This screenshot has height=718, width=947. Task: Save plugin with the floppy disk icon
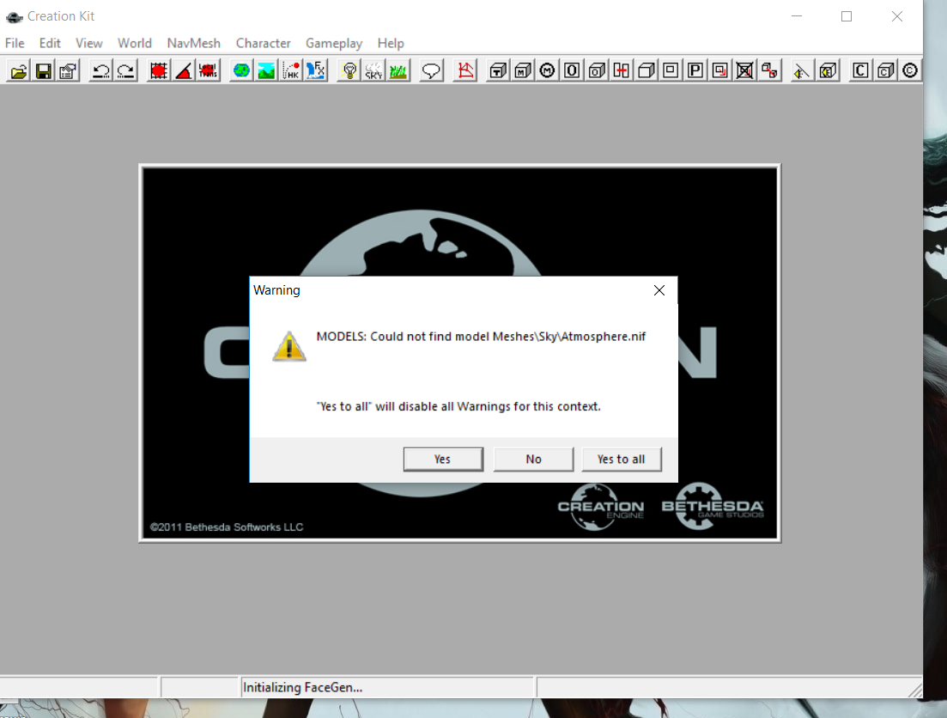(x=44, y=70)
